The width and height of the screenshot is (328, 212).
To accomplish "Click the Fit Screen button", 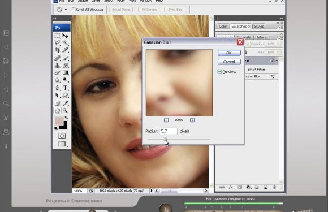I will [149, 10].
